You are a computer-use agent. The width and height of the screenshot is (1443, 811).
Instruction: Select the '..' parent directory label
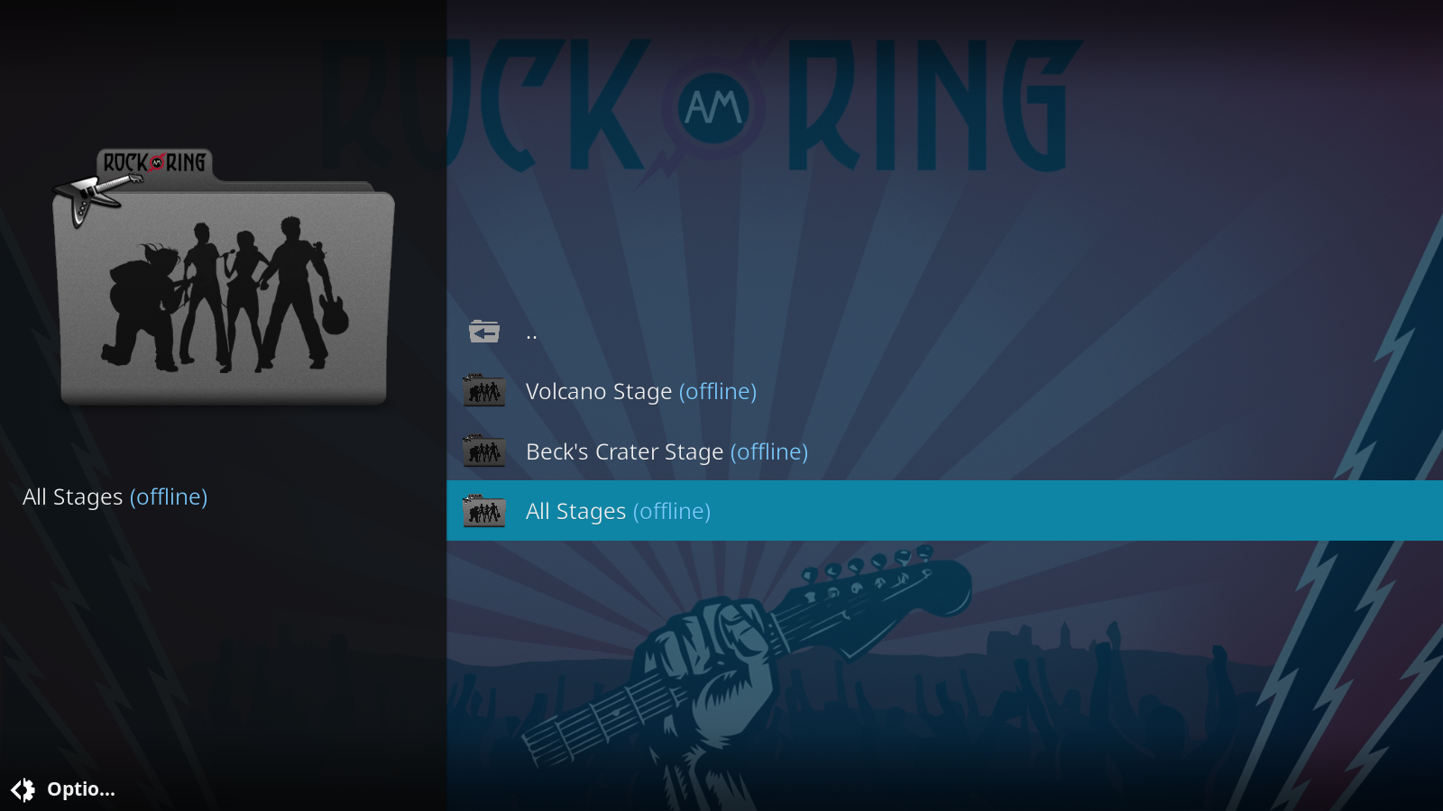(531, 336)
